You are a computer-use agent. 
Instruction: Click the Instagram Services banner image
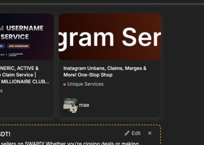110,37
